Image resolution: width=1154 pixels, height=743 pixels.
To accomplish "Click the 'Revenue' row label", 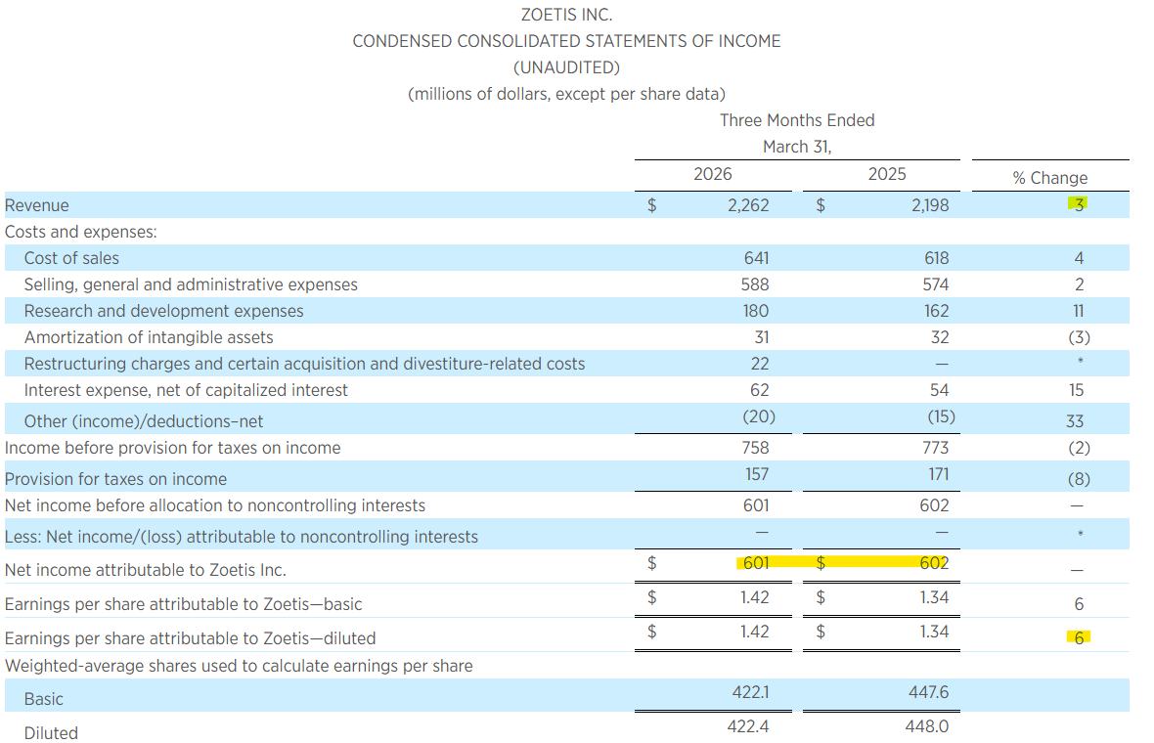I will (x=37, y=206).
